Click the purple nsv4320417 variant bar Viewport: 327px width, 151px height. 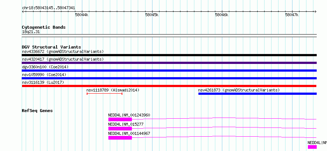click(169, 63)
